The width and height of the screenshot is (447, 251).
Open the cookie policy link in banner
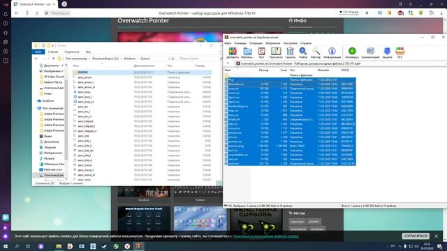pos(265,236)
